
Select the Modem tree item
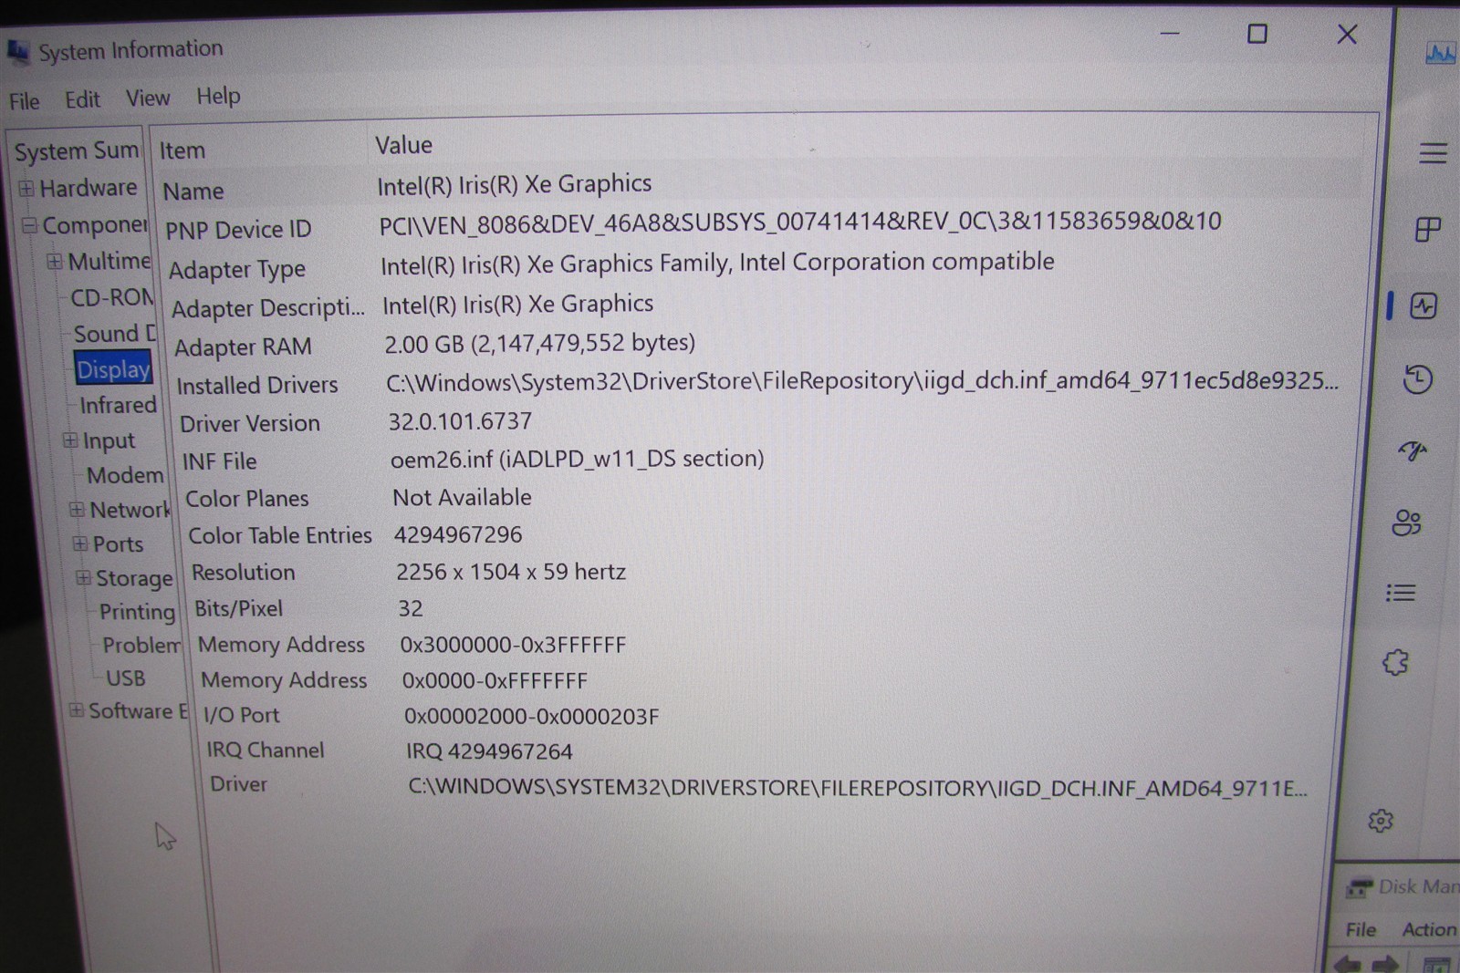(x=125, y=475)
